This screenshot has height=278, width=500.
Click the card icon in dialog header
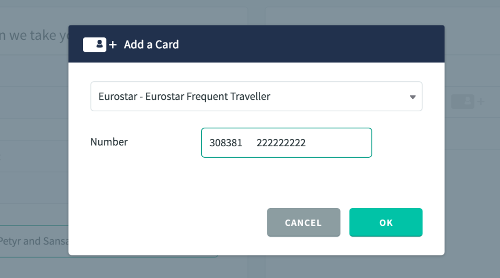click(x=94, y=44)
